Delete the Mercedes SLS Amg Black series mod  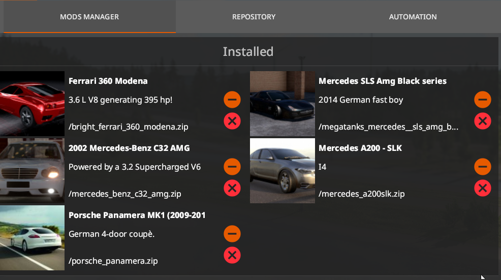click(x=483, y=121)
